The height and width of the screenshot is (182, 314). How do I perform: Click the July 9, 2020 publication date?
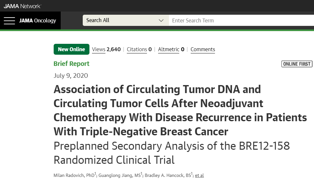tap(71, 76)
